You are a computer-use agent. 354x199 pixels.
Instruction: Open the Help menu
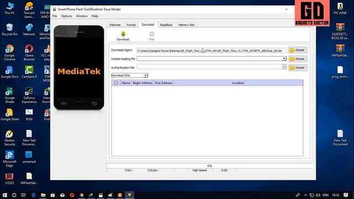95,16
